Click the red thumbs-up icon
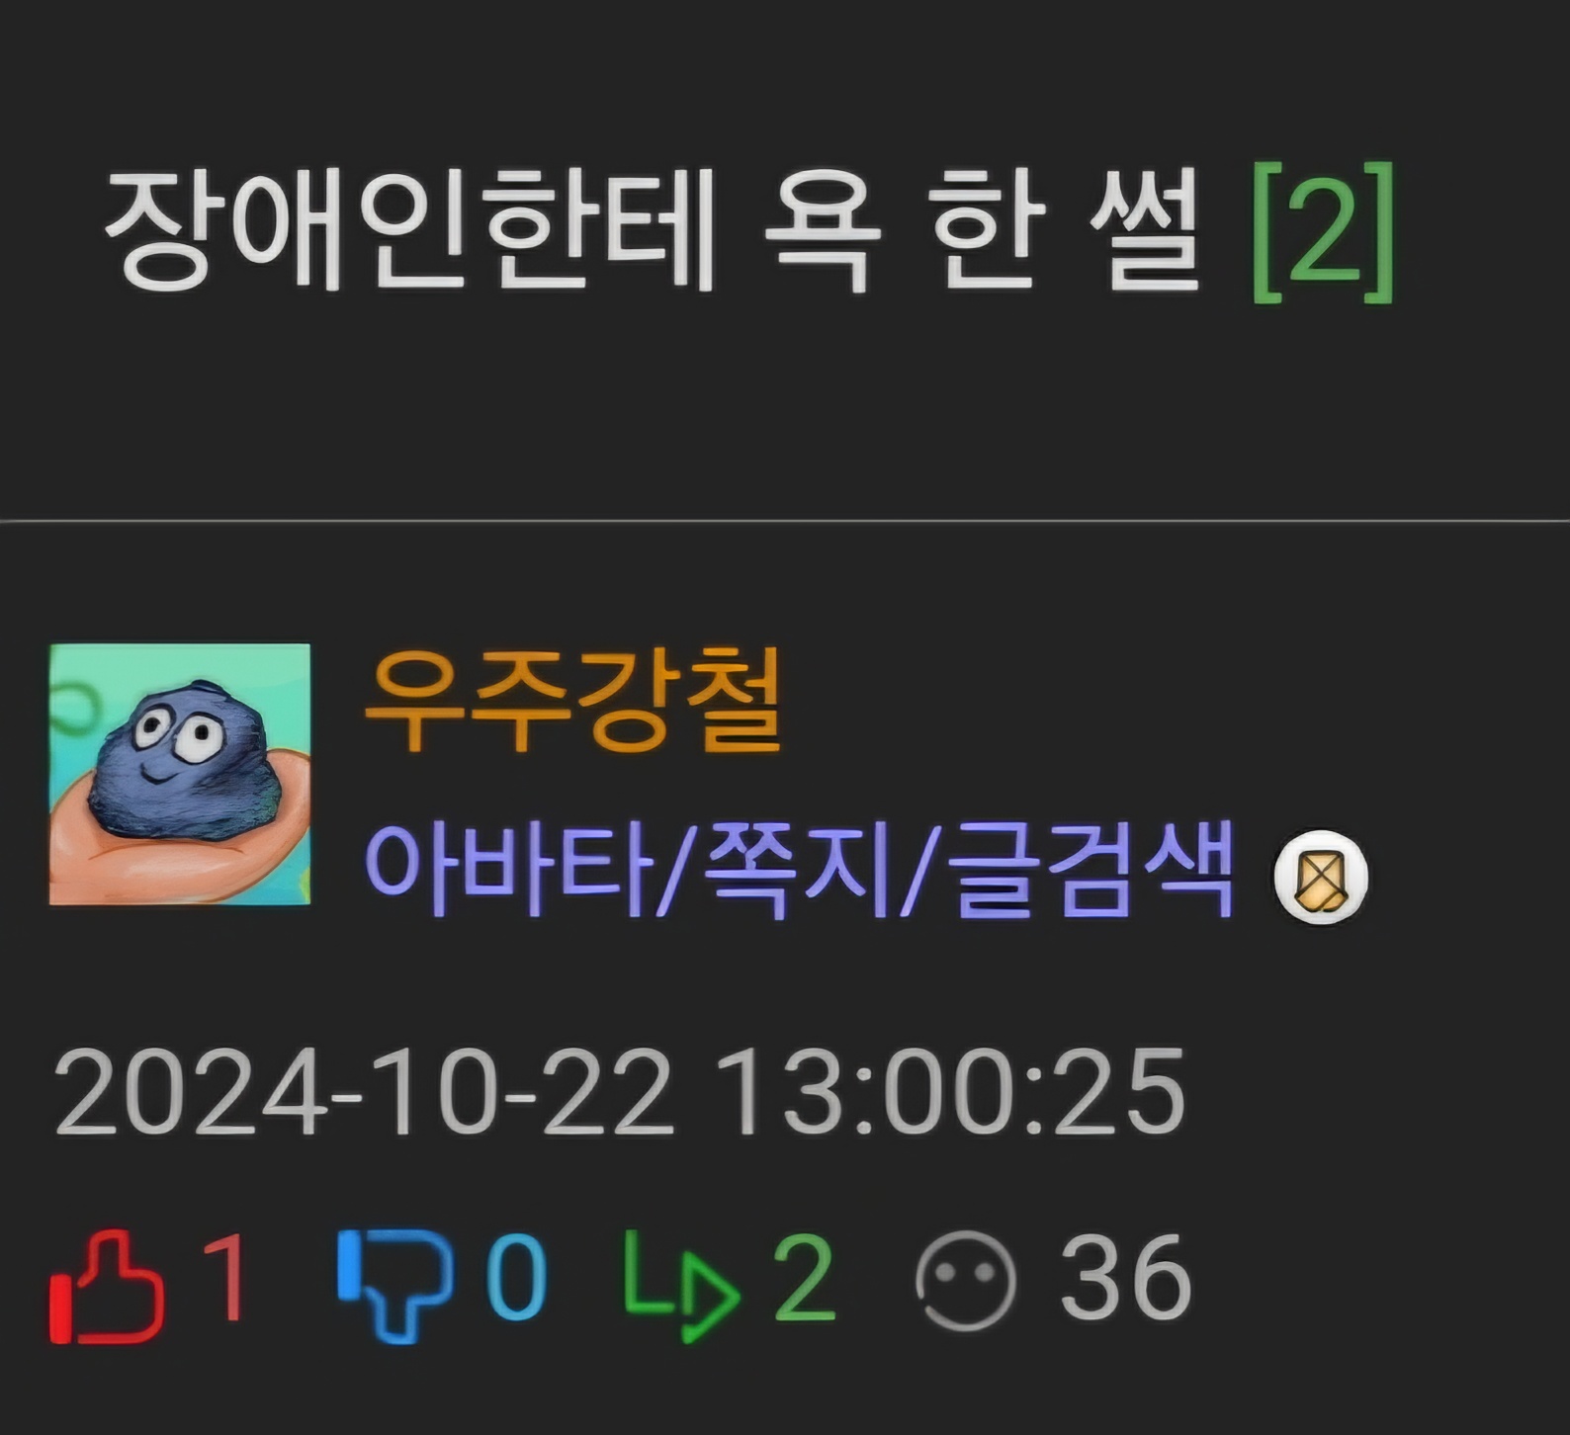Viewport: 1570px width, 1435px height. click(108, 1286)
